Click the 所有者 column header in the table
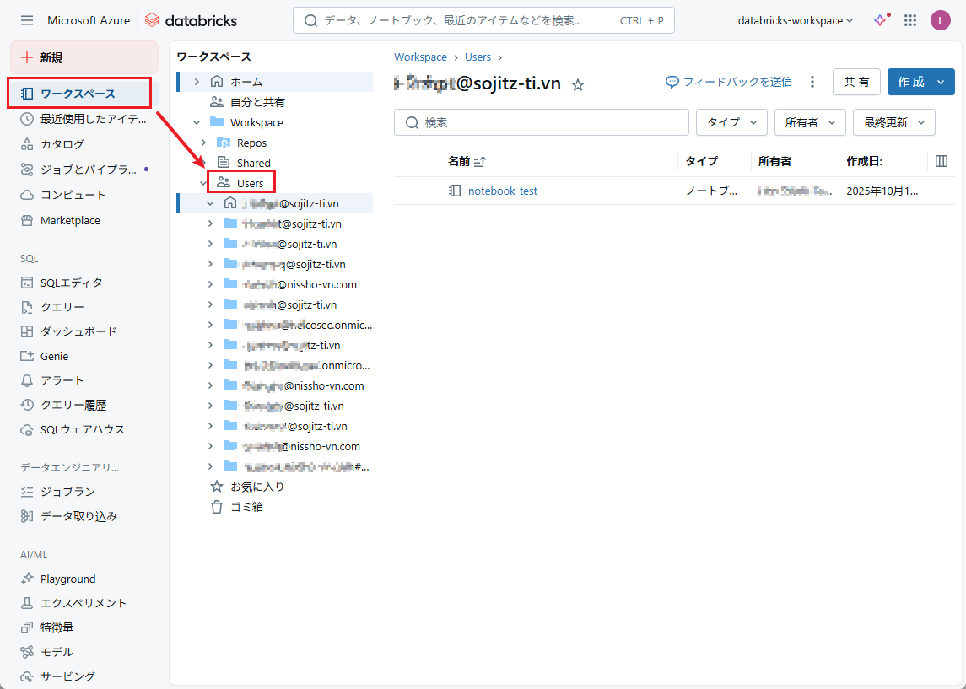This screenshot has height=689, width=966. [774, 161]
